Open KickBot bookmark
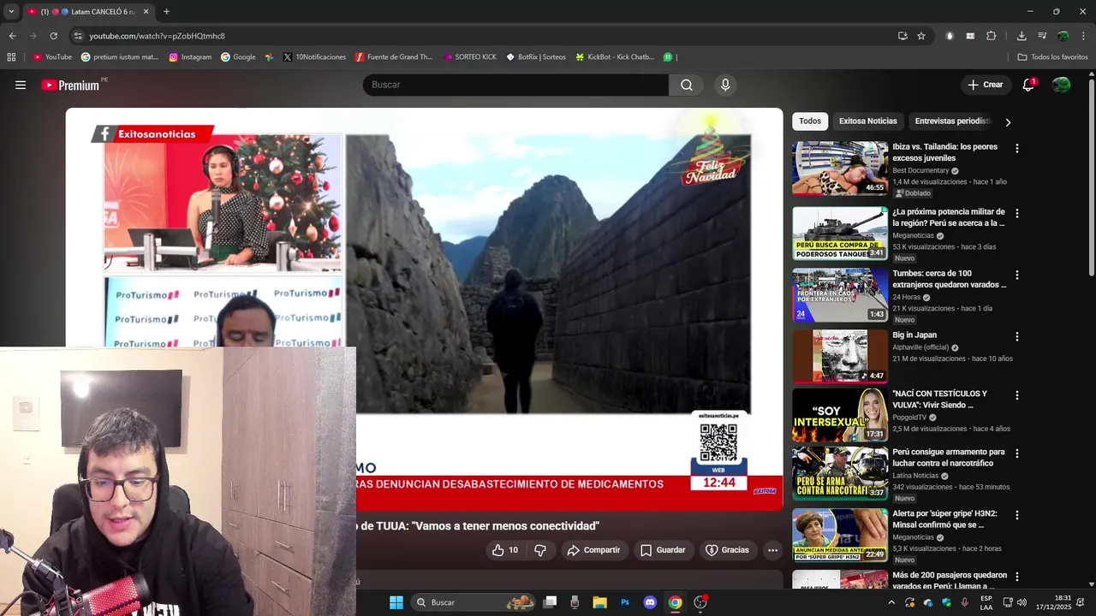The height and width of the screenshot is (616, 1096). [615, 57]
